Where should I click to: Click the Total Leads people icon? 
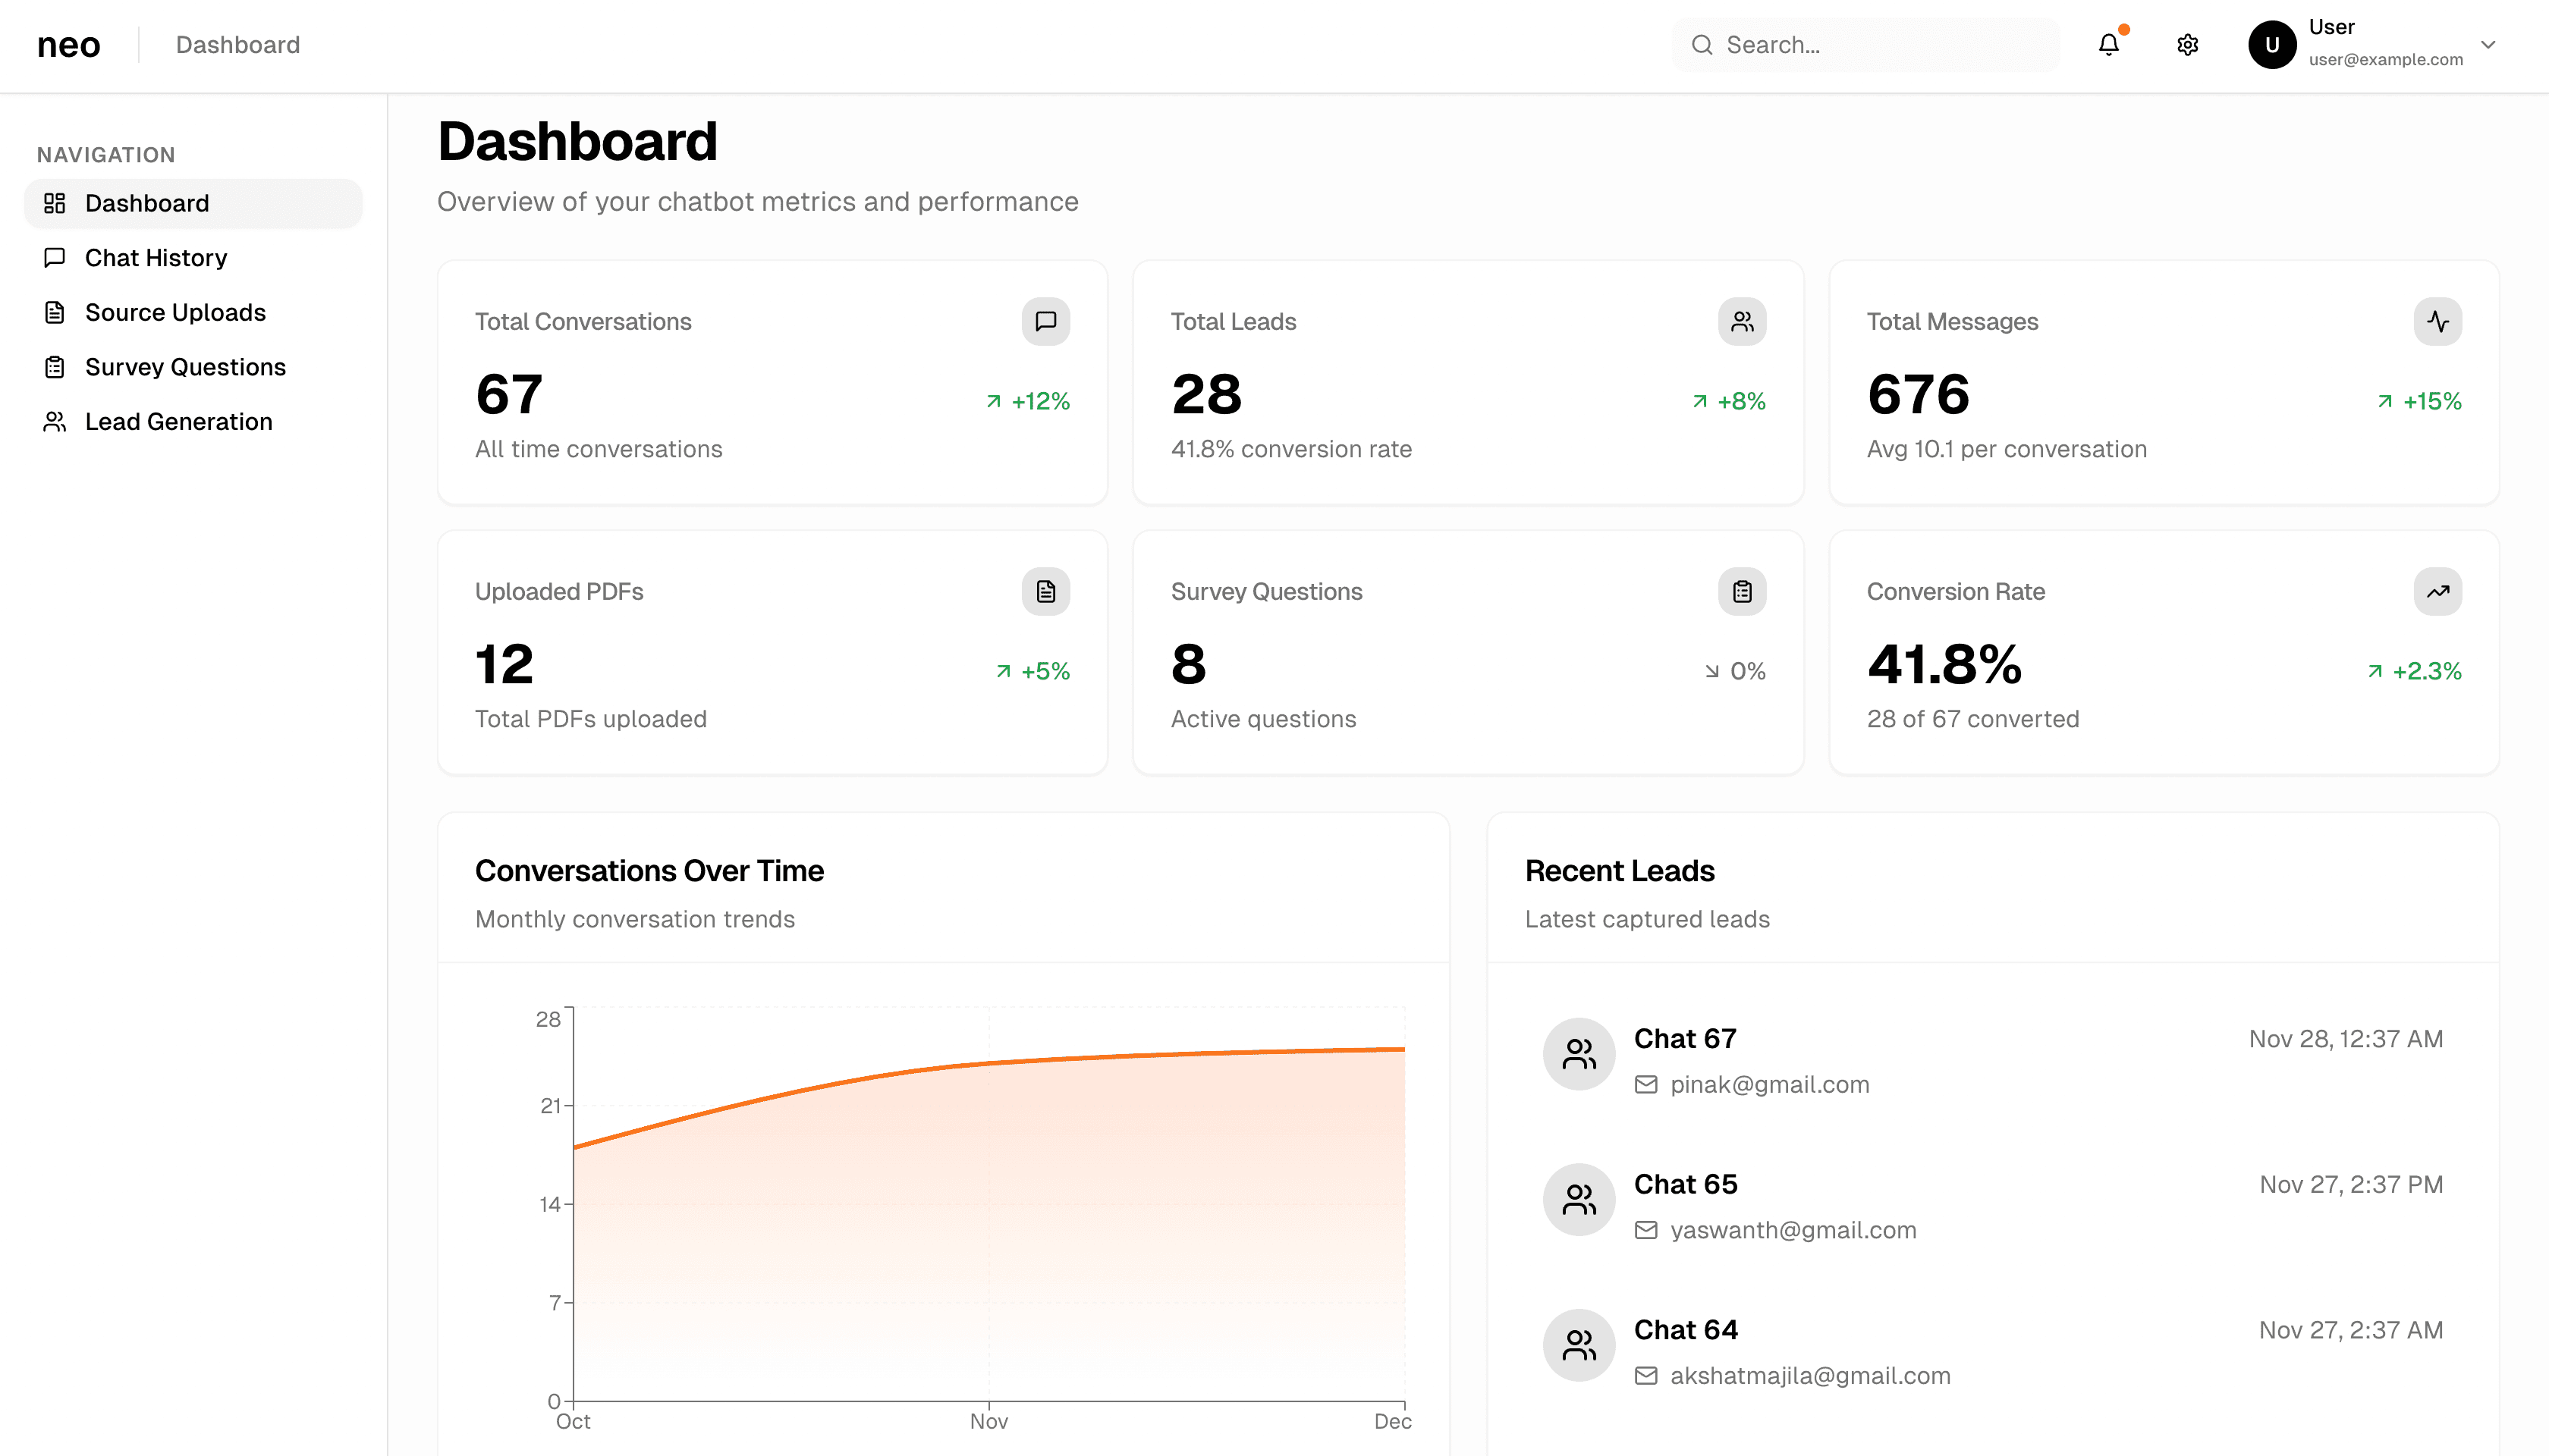[1742, 321]
